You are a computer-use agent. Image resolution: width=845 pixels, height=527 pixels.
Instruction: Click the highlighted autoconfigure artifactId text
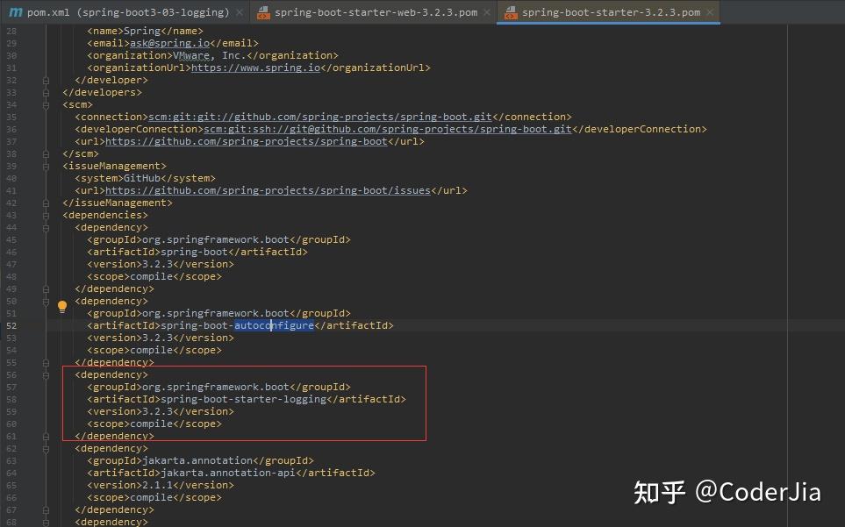click(x=274, y=324)
